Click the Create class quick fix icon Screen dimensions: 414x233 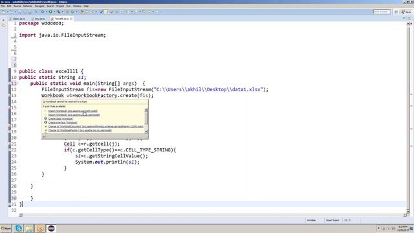tap(45, 118)
